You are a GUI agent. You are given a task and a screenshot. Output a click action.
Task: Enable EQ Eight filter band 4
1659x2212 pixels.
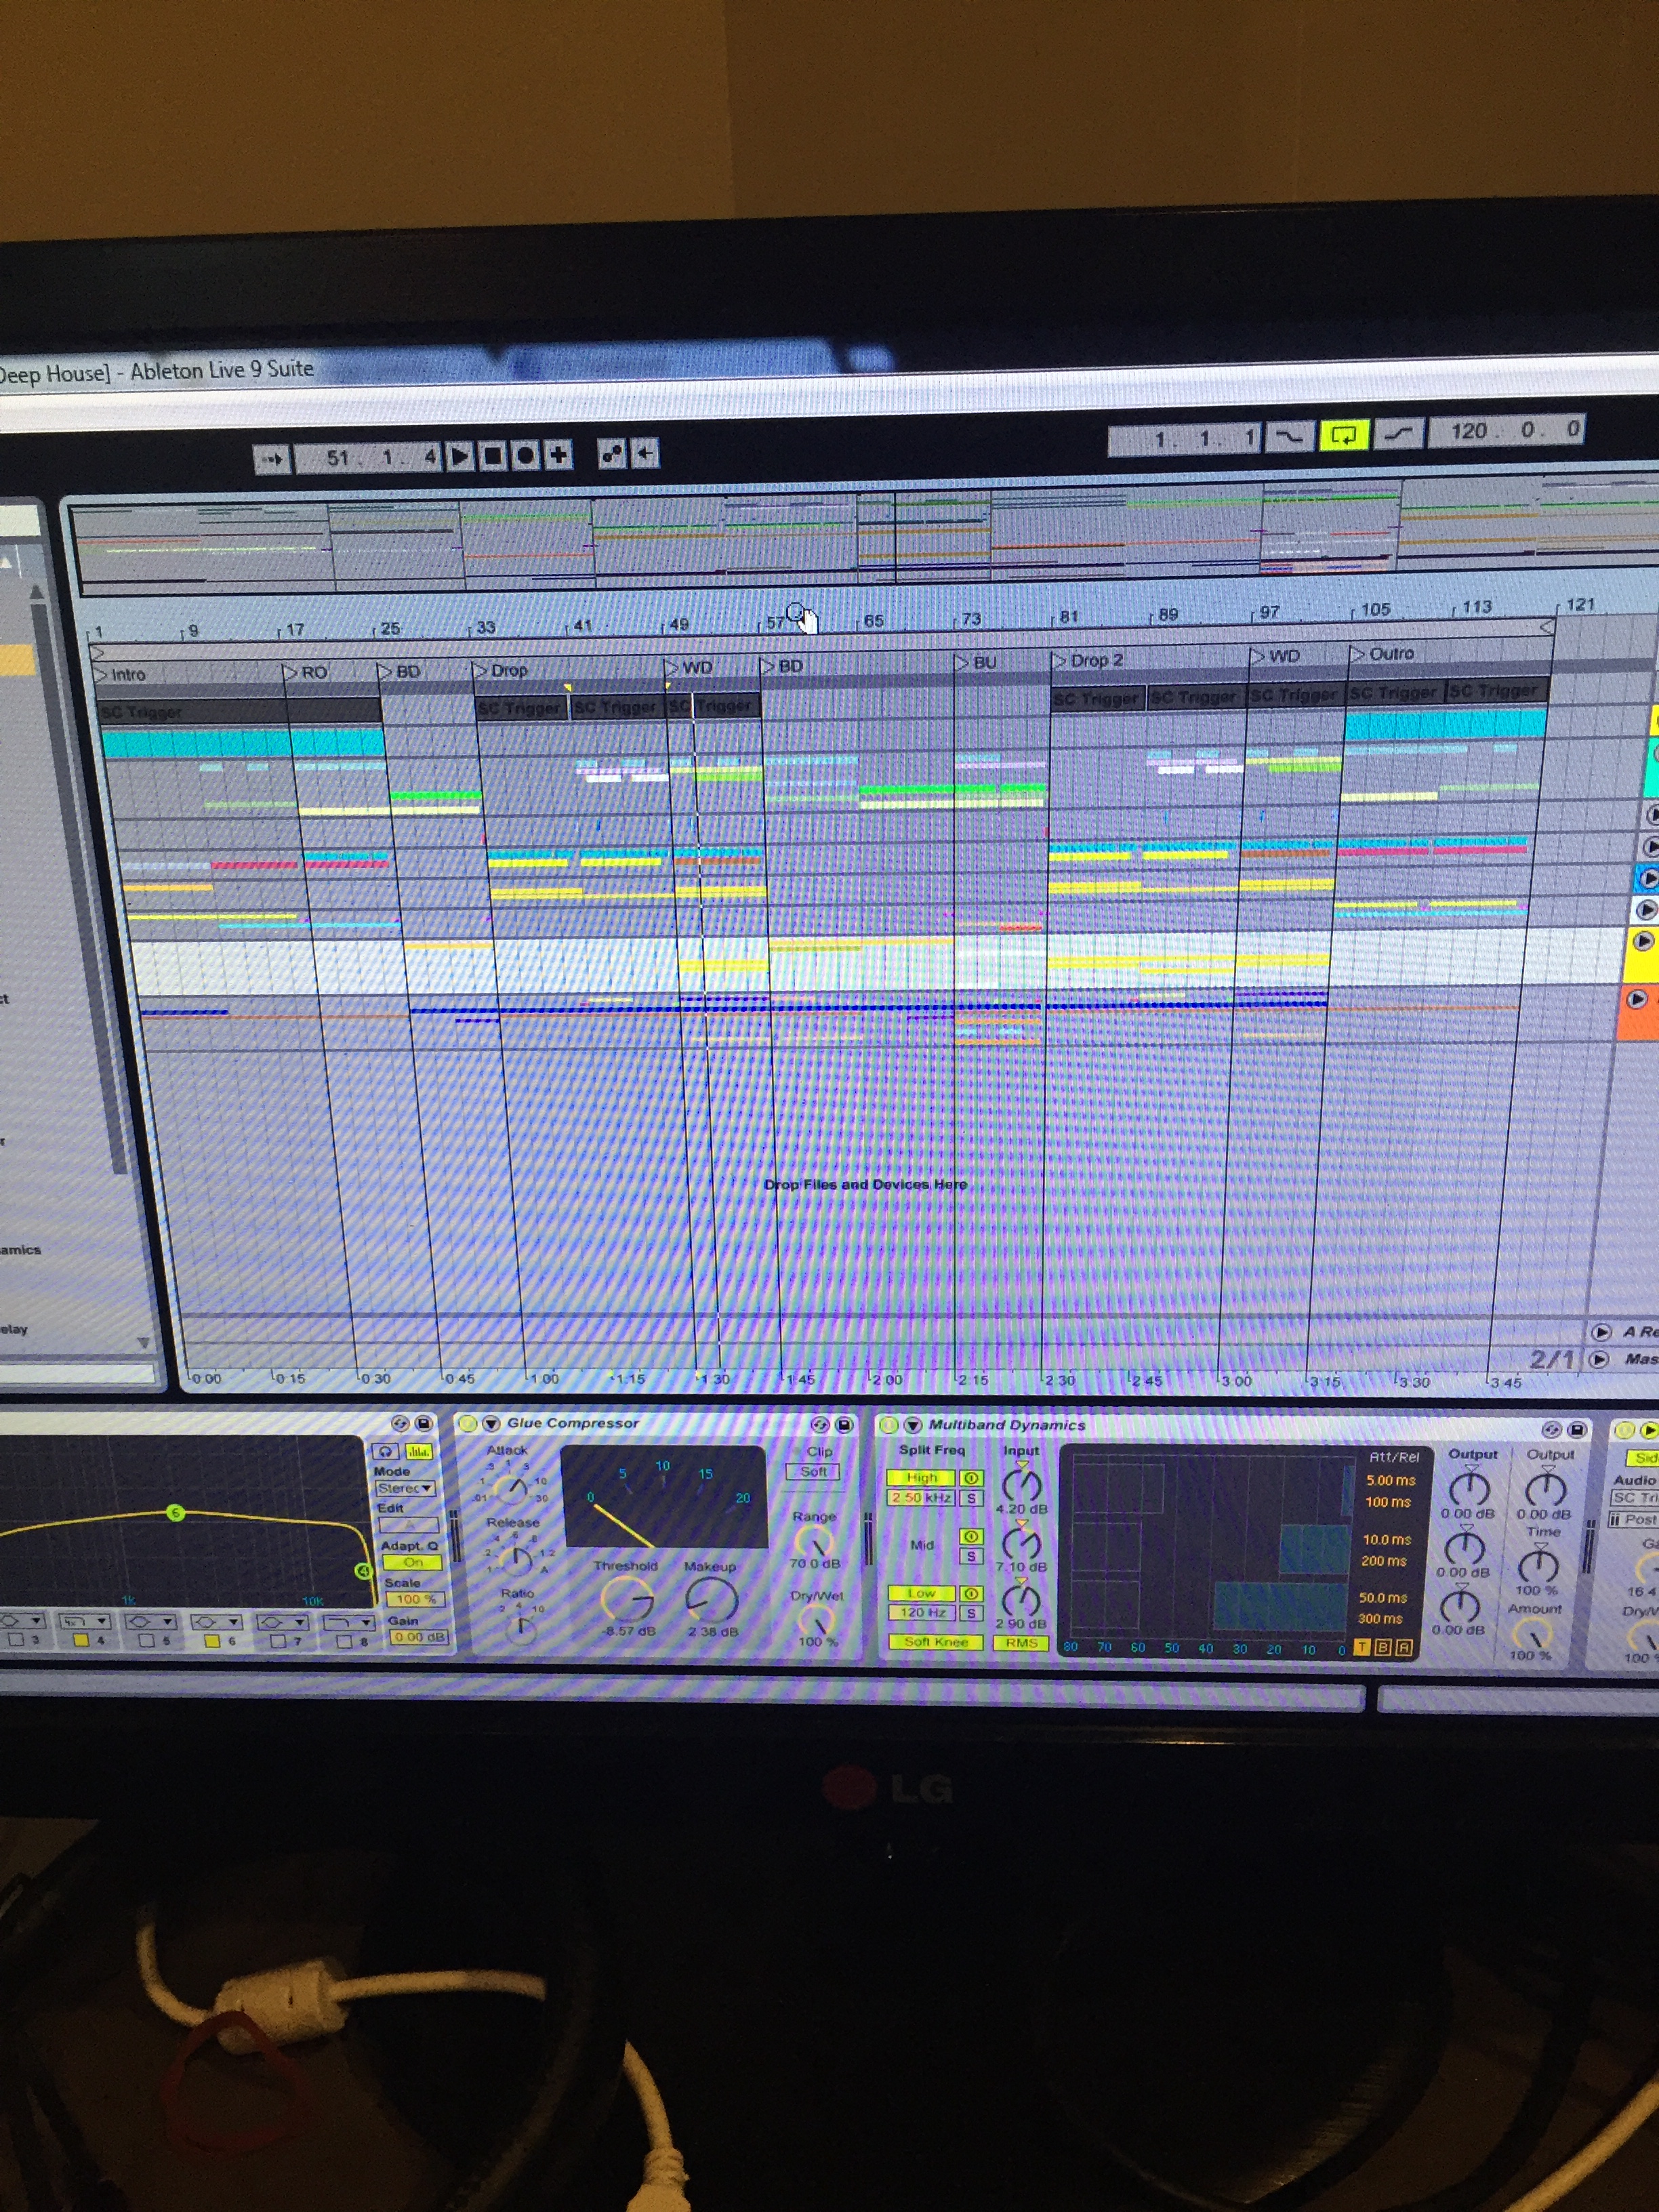coord(81,1640)
